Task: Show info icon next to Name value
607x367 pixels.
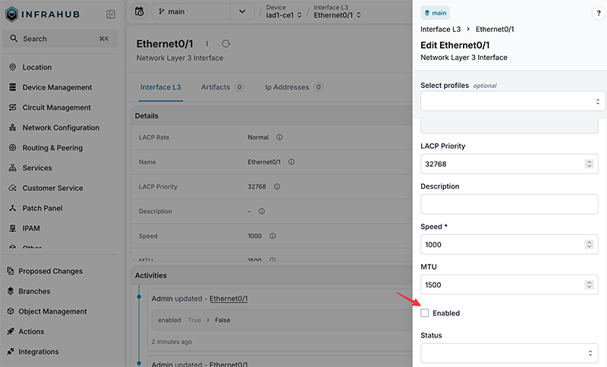Action: (x=291, y=162)
